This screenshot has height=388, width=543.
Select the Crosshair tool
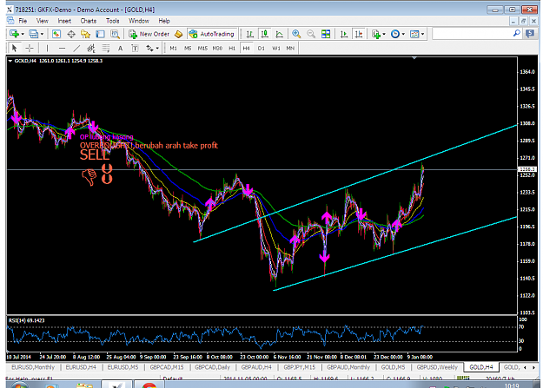click(x=30, y=48)
